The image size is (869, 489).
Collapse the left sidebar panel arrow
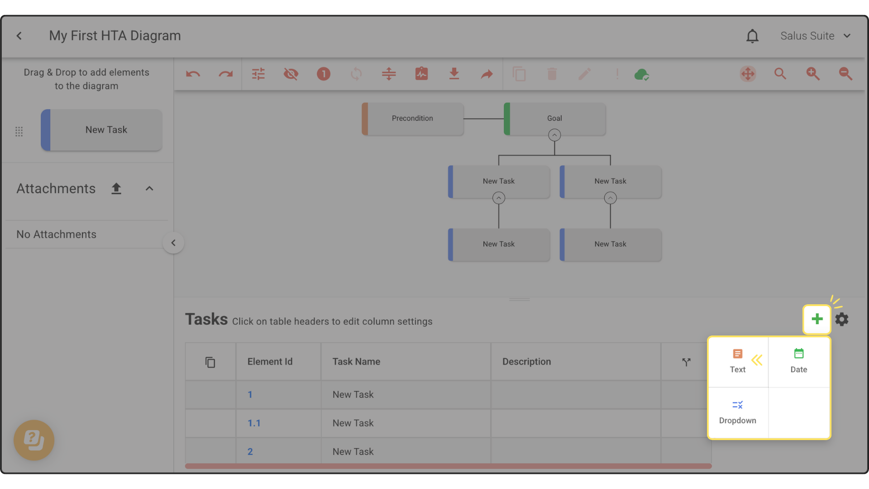pos(173,243)
